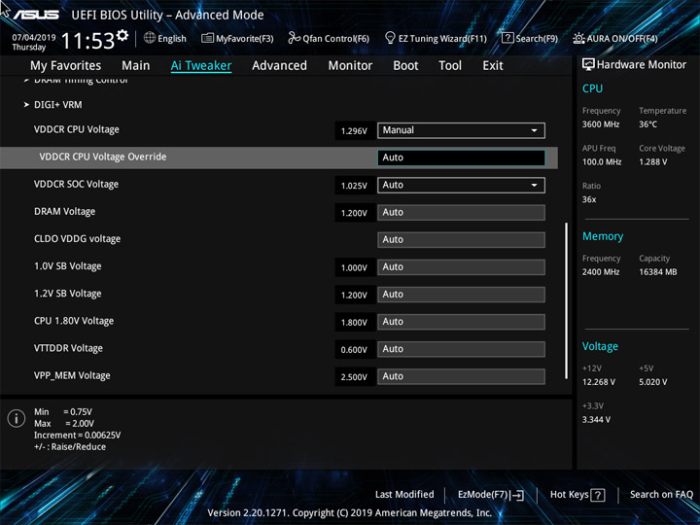Click the 2.500V current value

coord(354,377)
